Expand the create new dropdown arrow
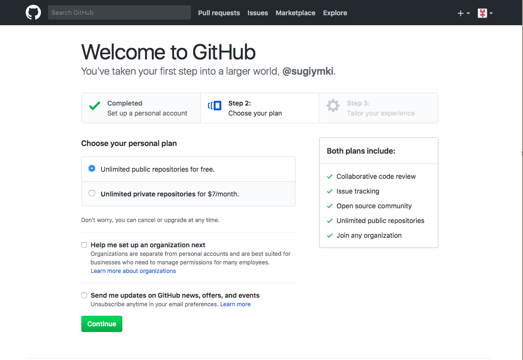Image resolution: width=523 pixels, height=360 pixels. [468, 13]
